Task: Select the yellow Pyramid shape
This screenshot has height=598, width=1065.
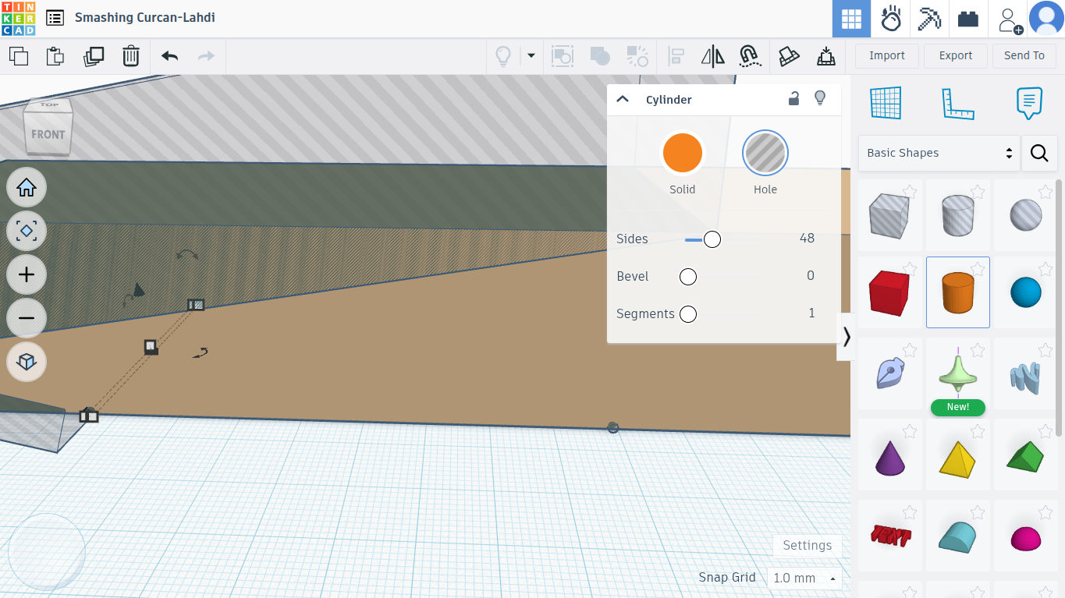Action: (x=957, y=456)
